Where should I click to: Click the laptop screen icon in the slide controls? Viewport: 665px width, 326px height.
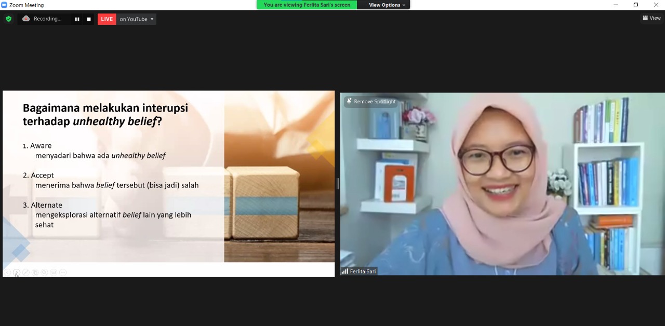coord(54,272)
